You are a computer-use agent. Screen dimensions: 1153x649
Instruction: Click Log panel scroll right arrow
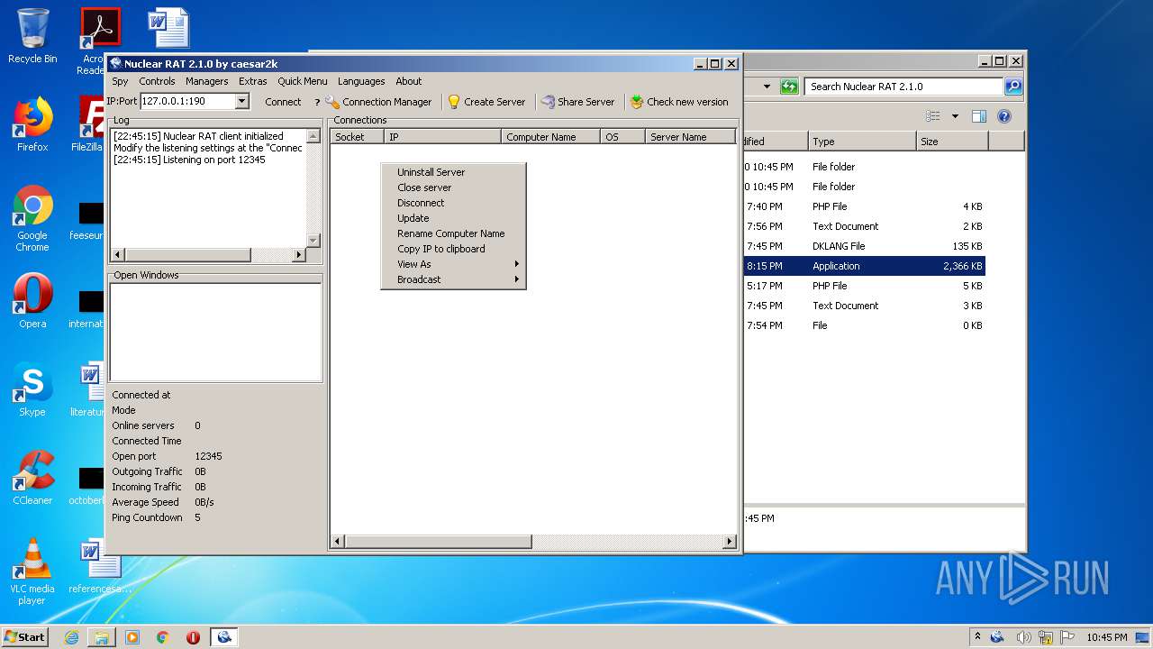click(x=299, y=255)
